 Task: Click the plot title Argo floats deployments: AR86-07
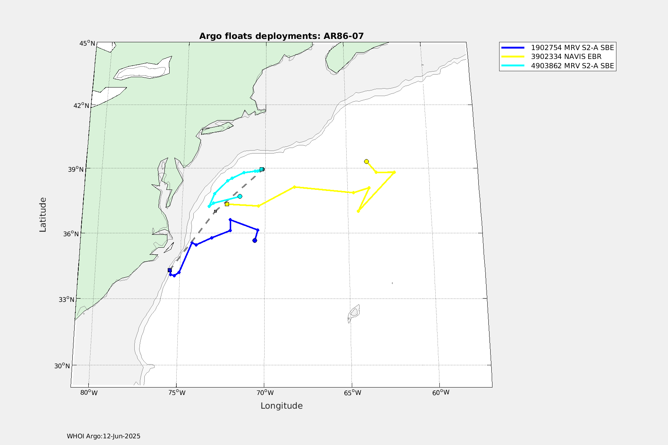[x=281, y=36]
